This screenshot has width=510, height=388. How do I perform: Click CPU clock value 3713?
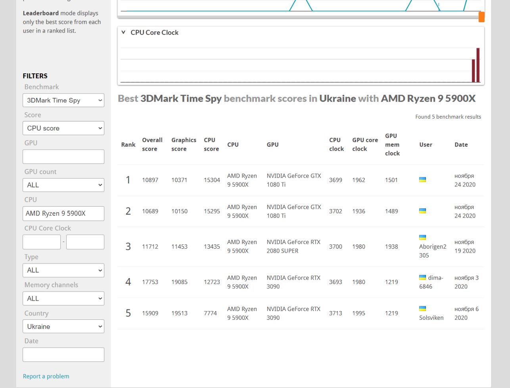click(x=336, y=313)
